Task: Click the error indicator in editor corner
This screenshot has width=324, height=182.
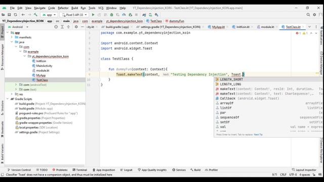Action: click(x=298, y=33)
